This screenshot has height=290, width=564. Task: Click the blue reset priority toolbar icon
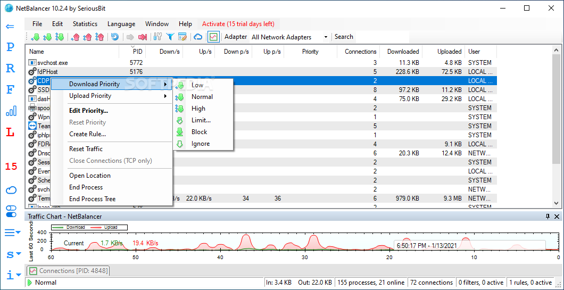pos(115,37)
